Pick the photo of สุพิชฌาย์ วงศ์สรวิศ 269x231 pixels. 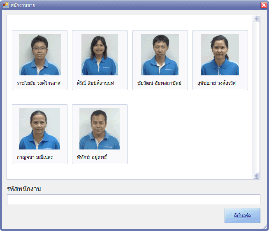(x=220, y=55)
